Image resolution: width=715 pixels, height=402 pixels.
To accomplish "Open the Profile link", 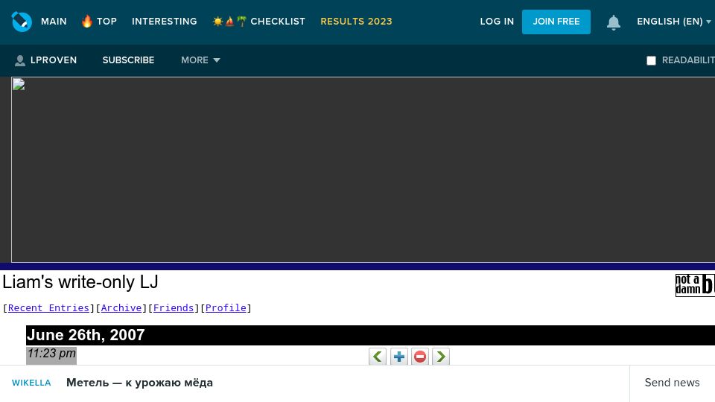I will coord(226,307).
